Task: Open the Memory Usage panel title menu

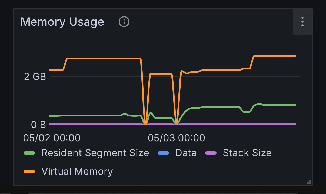Action: 62,22
